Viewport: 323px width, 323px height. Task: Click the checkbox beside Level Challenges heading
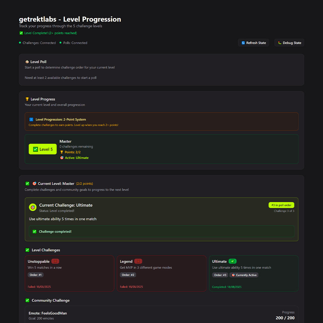click(28, 250)
